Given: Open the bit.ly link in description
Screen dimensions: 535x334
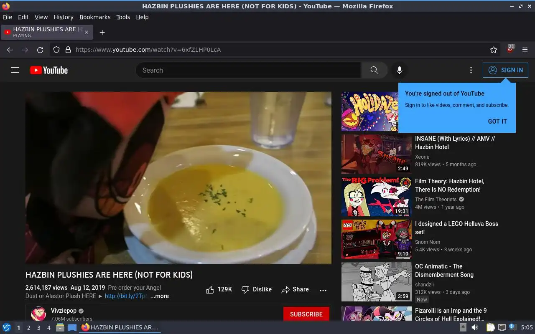Looking at the screenshot, I should pyautogui.click(x=126, y=296).
